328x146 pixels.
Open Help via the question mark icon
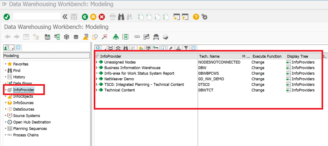[196, 17]
